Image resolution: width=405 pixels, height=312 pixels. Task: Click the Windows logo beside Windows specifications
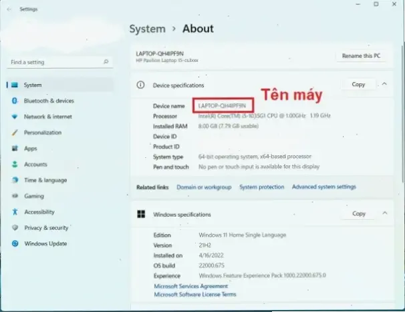click(141, 214)
